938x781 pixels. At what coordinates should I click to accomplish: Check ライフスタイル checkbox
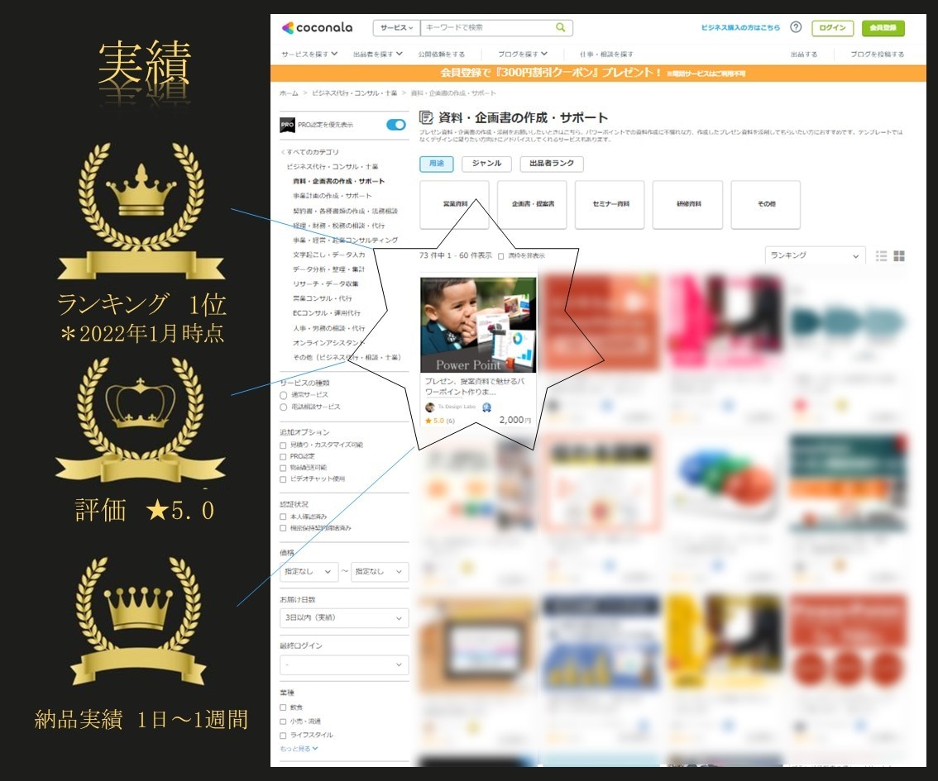[x=283, y=735]
